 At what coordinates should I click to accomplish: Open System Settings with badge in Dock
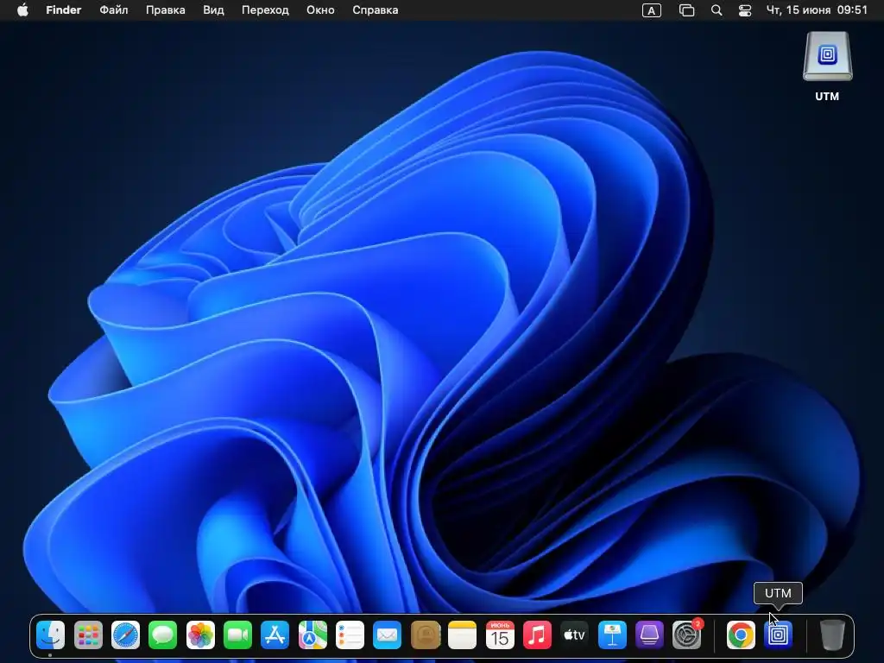point(686,635)
